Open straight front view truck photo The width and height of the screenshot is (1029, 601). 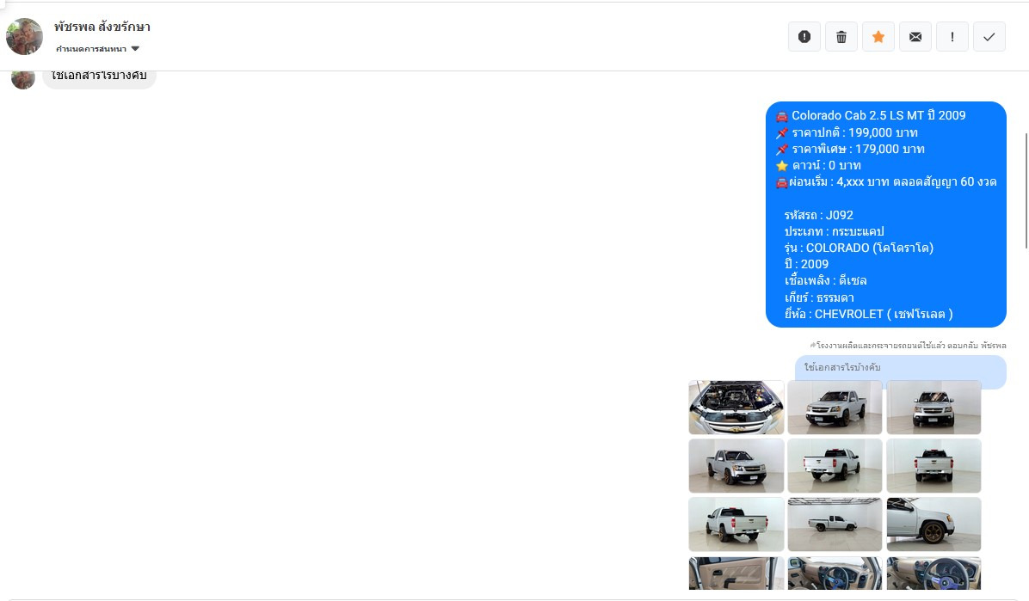pyautogui.click(x=933, y=407)
